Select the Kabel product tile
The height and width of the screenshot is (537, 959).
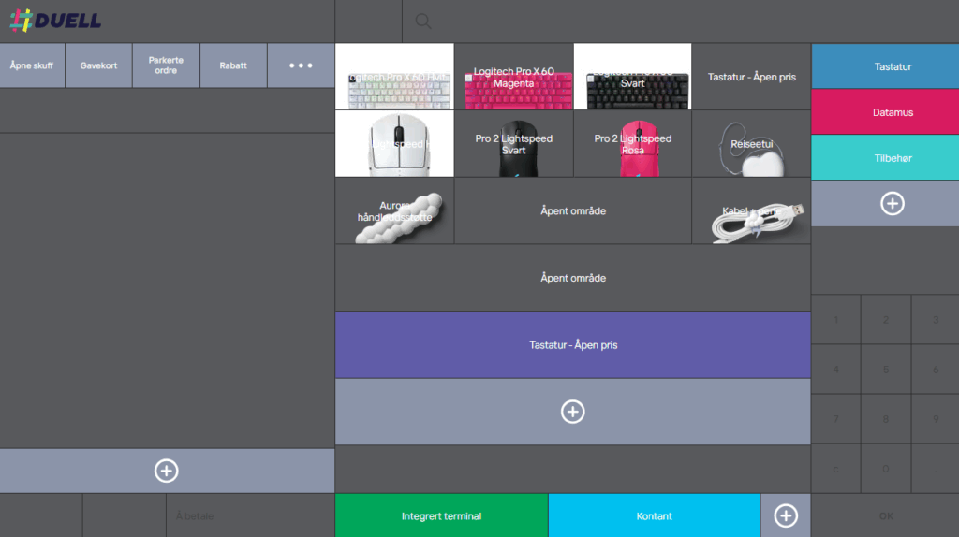click(752, 210)
